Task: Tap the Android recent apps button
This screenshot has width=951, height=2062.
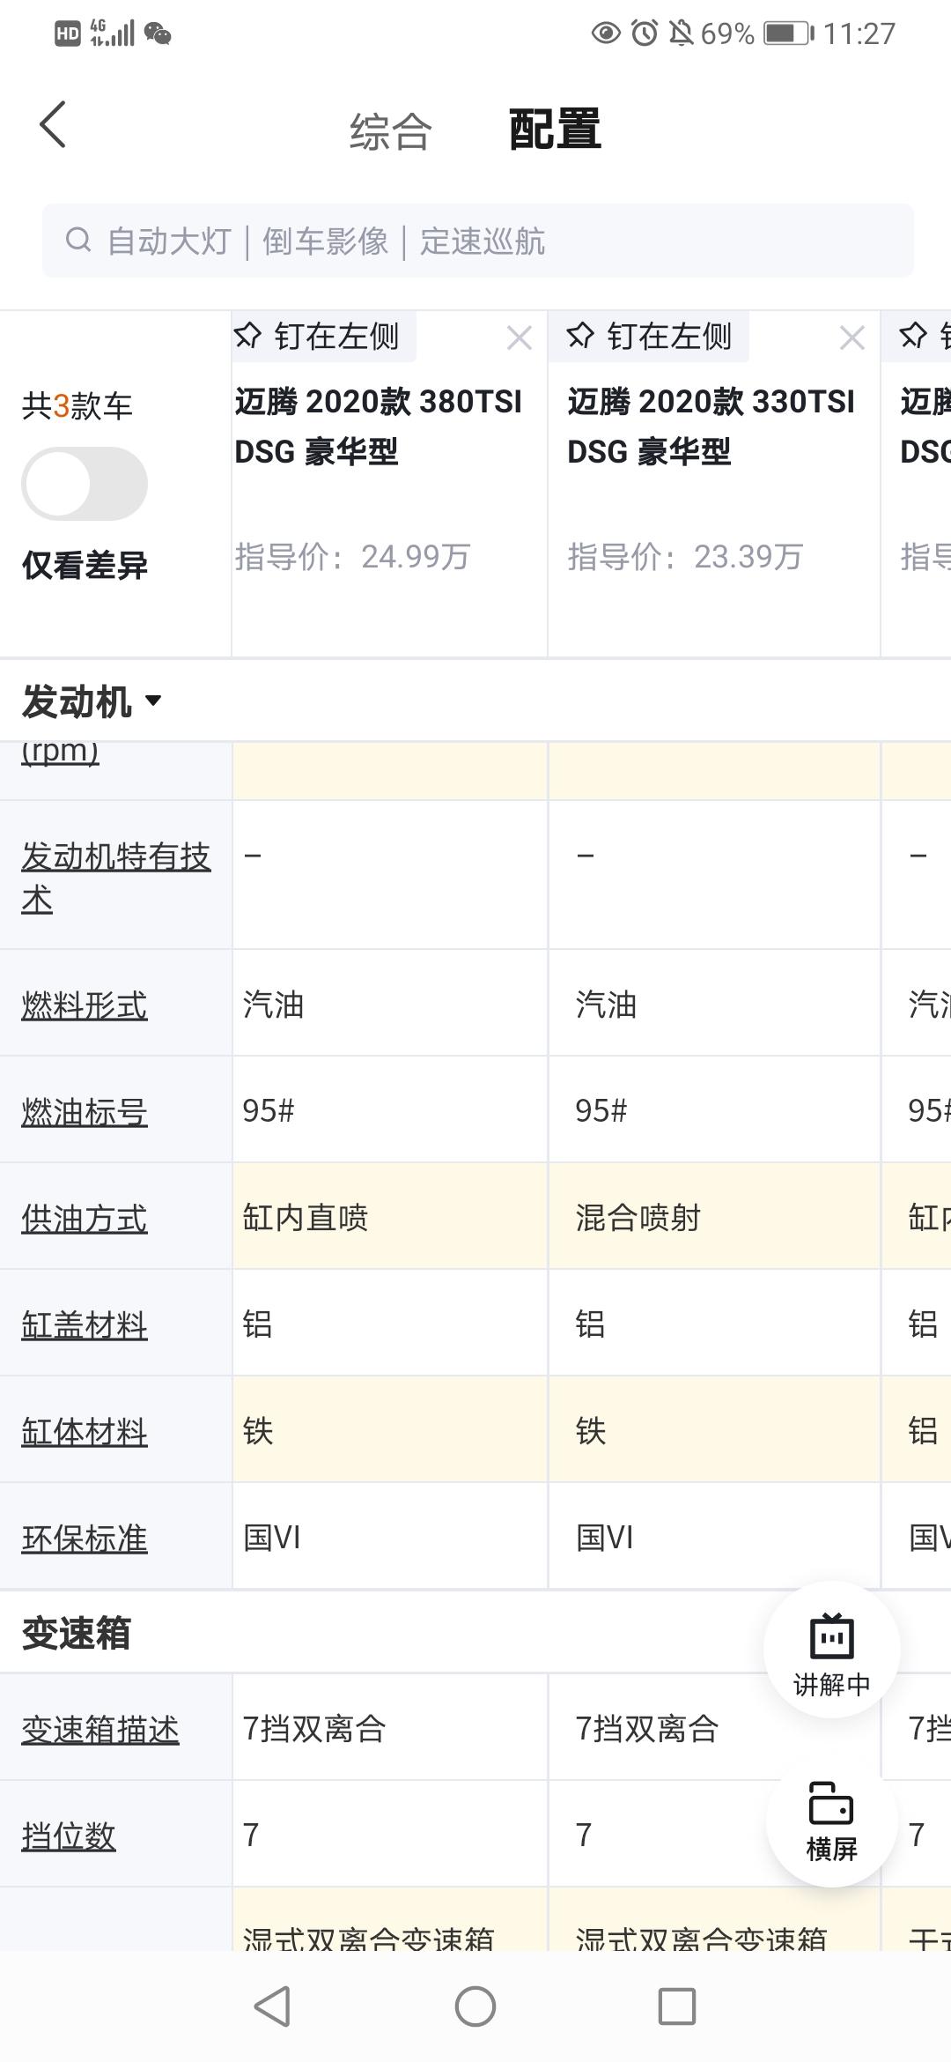Action: [x=677, y=2007]
